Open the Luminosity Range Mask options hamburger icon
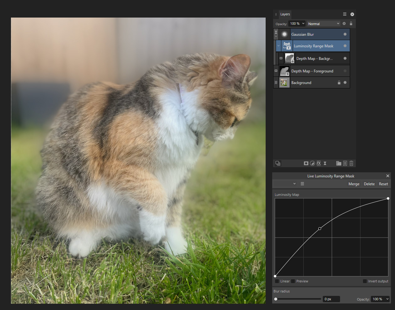Viewport: 395px width, 310px height. (302, 184)
